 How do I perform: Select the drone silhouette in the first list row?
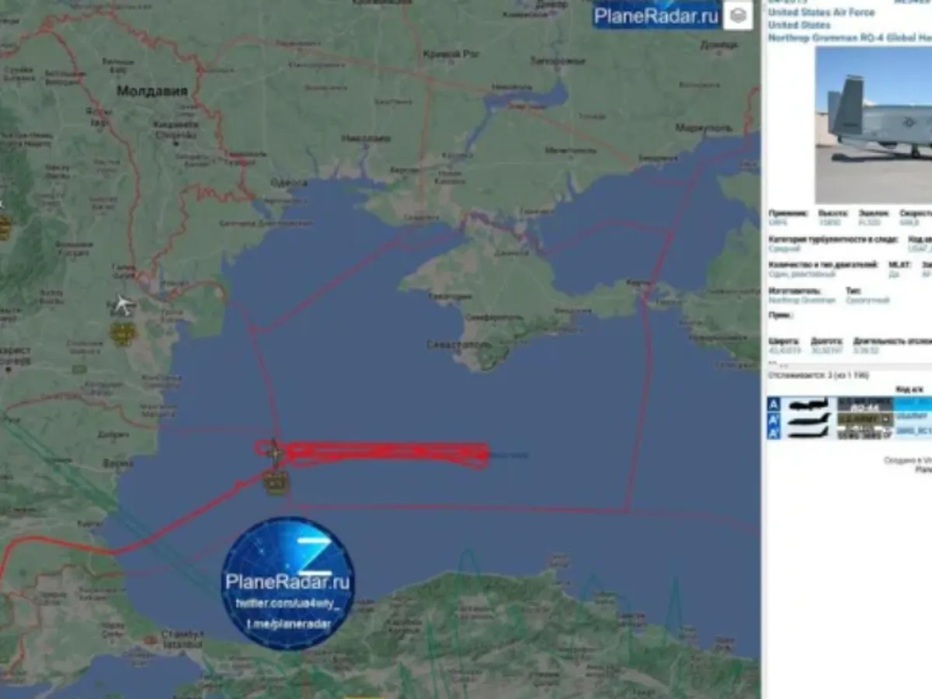808,404
